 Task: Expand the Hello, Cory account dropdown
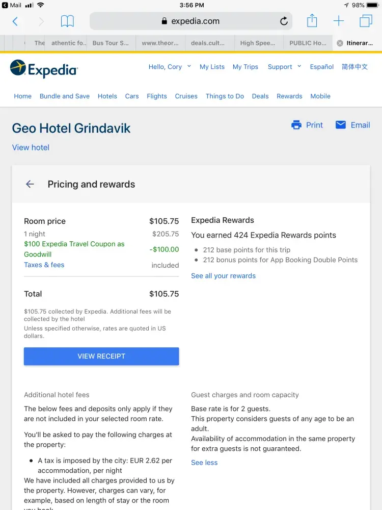(170, 67)
